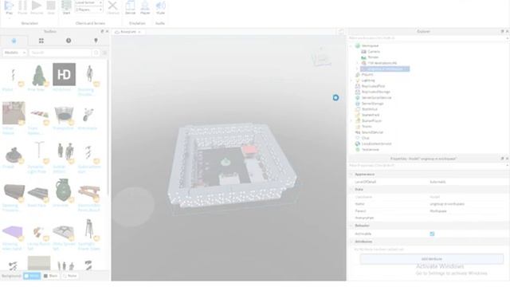Select the Toolbox Marketplace tab

(14, 41)
